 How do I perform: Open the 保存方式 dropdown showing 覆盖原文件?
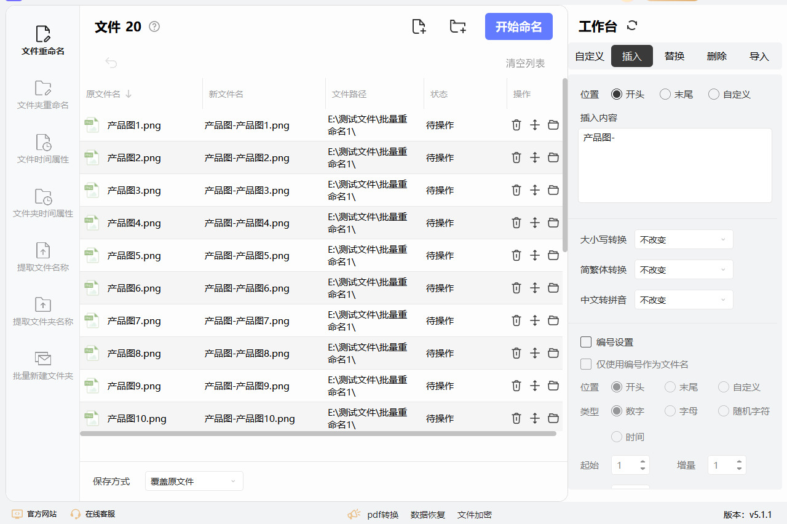tap(194, 481)
